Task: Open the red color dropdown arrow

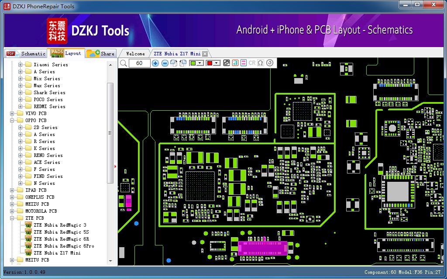Action: [217, 63]
